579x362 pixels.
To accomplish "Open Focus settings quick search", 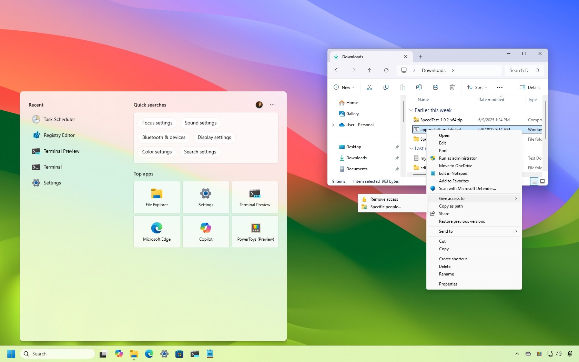I will 157,123.
